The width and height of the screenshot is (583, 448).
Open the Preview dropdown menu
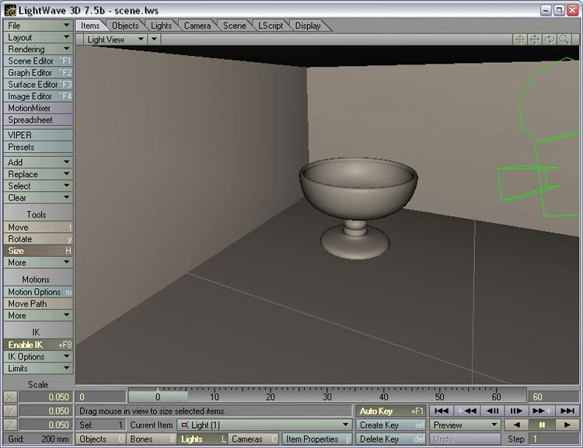465,425
